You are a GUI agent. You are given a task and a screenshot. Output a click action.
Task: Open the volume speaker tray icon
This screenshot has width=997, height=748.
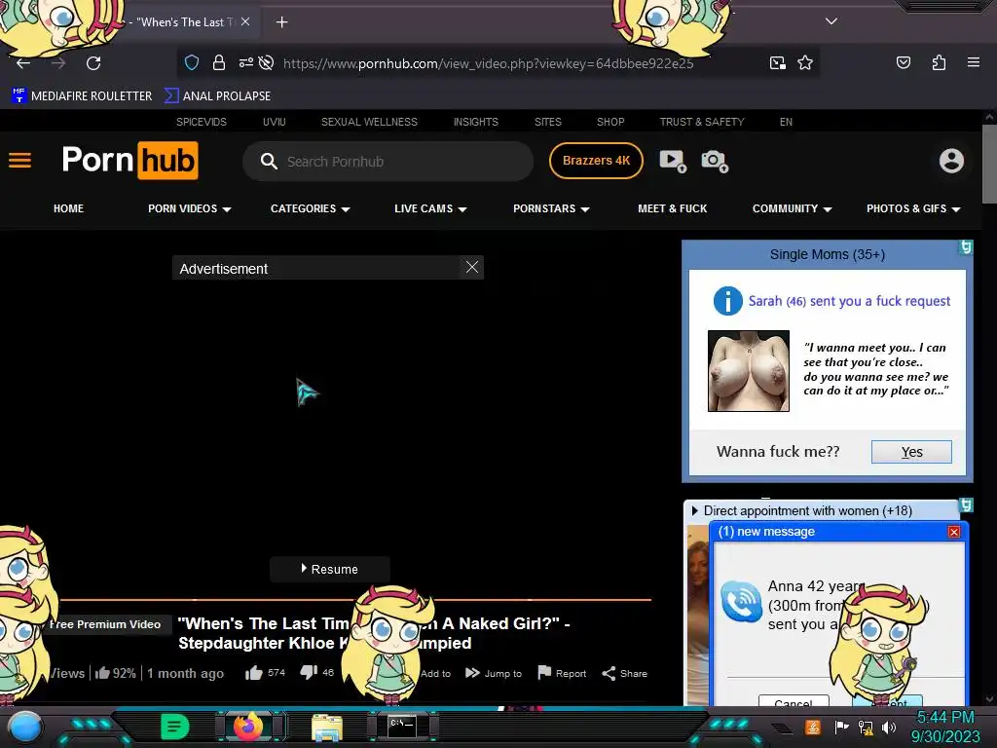[888, 727]
